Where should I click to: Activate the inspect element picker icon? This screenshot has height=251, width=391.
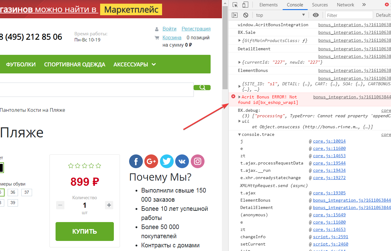(x=235, y=5)
